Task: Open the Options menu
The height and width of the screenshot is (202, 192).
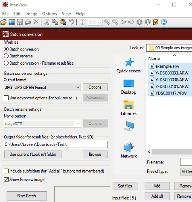Action: (x=49, y=14)
